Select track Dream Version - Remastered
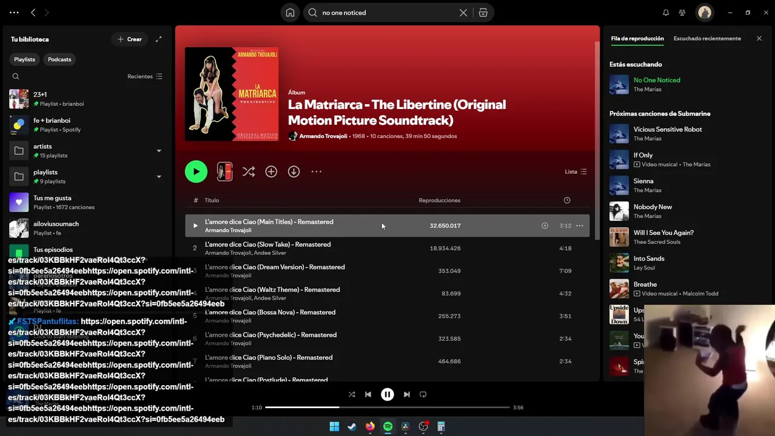 387,271
